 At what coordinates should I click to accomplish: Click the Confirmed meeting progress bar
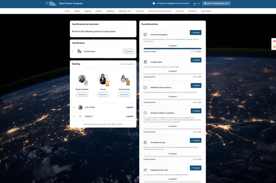173,48
